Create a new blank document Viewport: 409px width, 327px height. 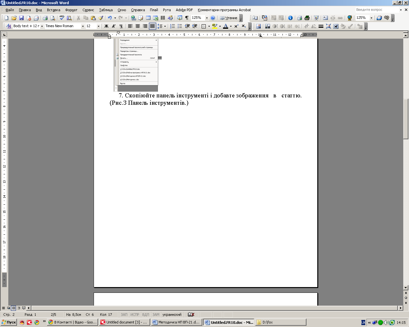click(x=6, y=18)
